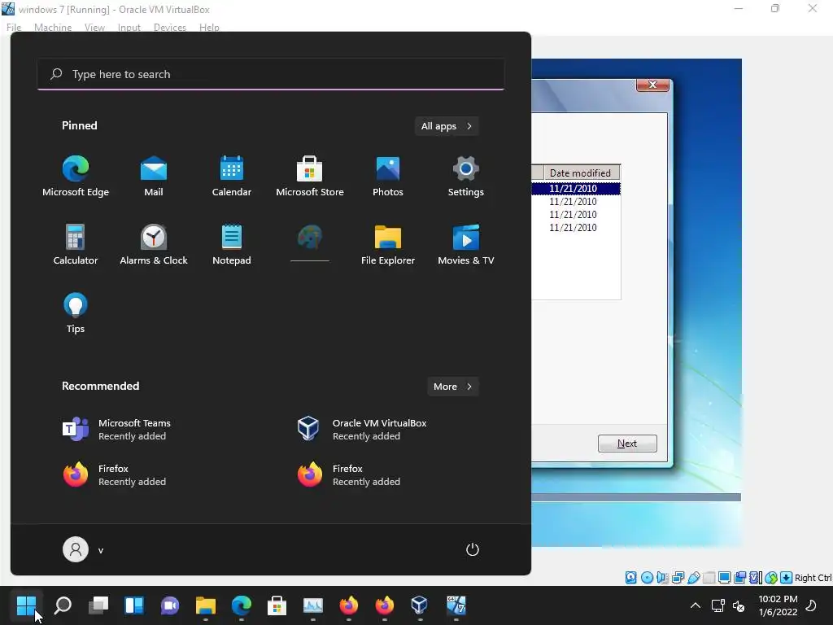Open File Explorer from pinned apps
Viewport: 833px width, 625px height.
point(388,244)
